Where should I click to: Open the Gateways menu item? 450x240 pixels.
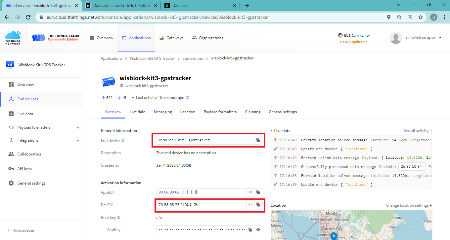(x=171, y=38)
